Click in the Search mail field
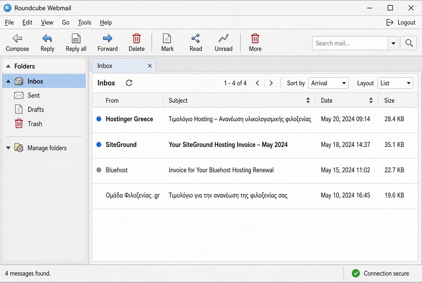Screen dimensions: 422x283 point(350,43)
